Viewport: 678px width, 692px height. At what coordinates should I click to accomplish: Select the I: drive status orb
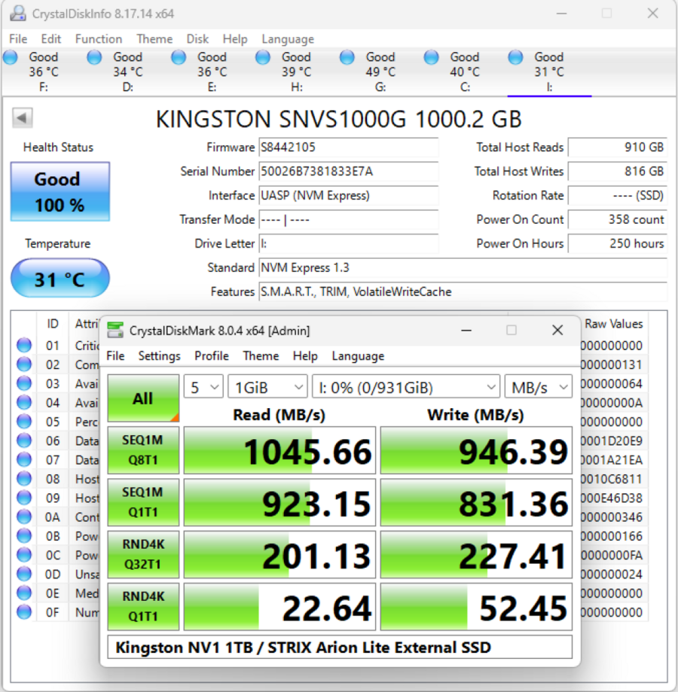[x=515, y=57]
